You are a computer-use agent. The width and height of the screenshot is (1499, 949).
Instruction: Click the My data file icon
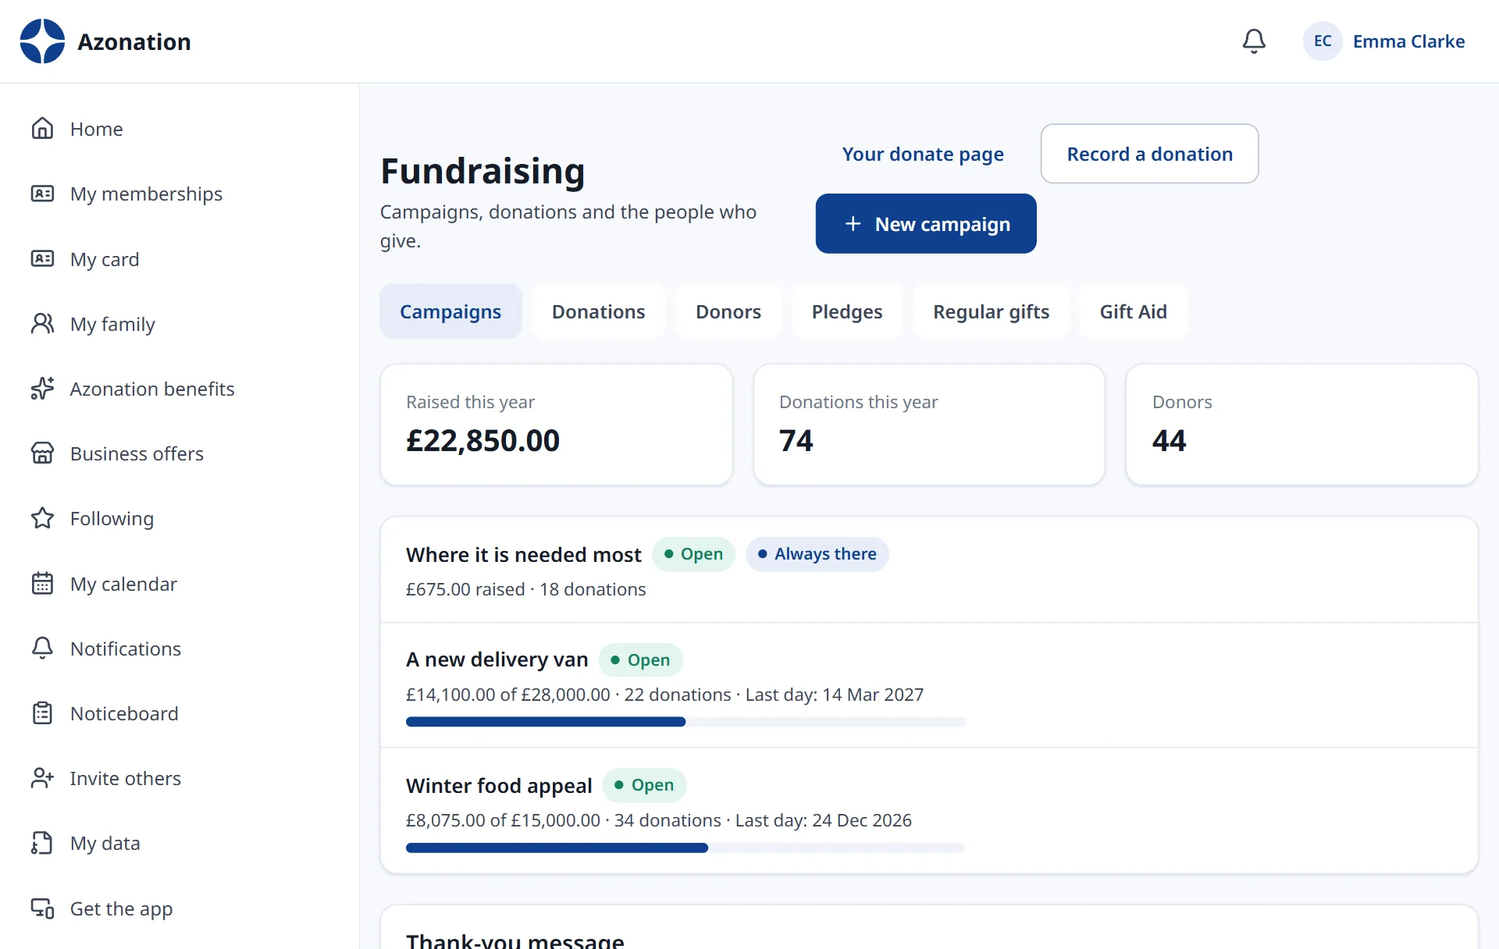42,843
